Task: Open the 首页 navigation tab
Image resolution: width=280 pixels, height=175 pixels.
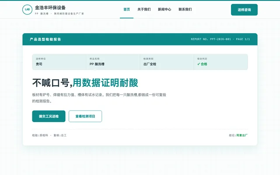Action: coord(126,10)
